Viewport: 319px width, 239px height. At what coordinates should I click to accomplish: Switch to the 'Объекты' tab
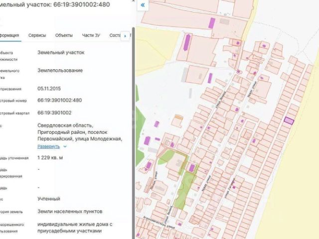[x=64, y=35]
